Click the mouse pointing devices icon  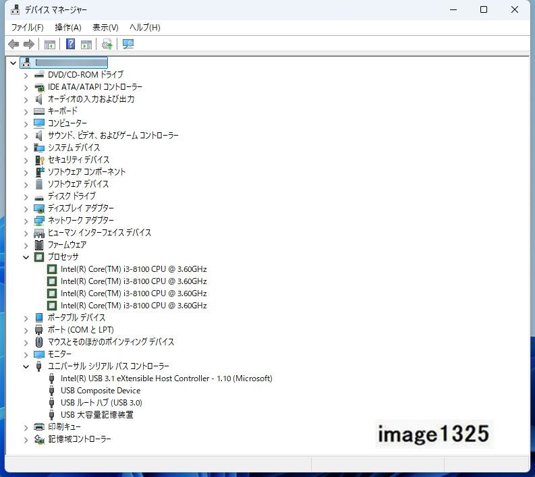(x=39, y=342)
